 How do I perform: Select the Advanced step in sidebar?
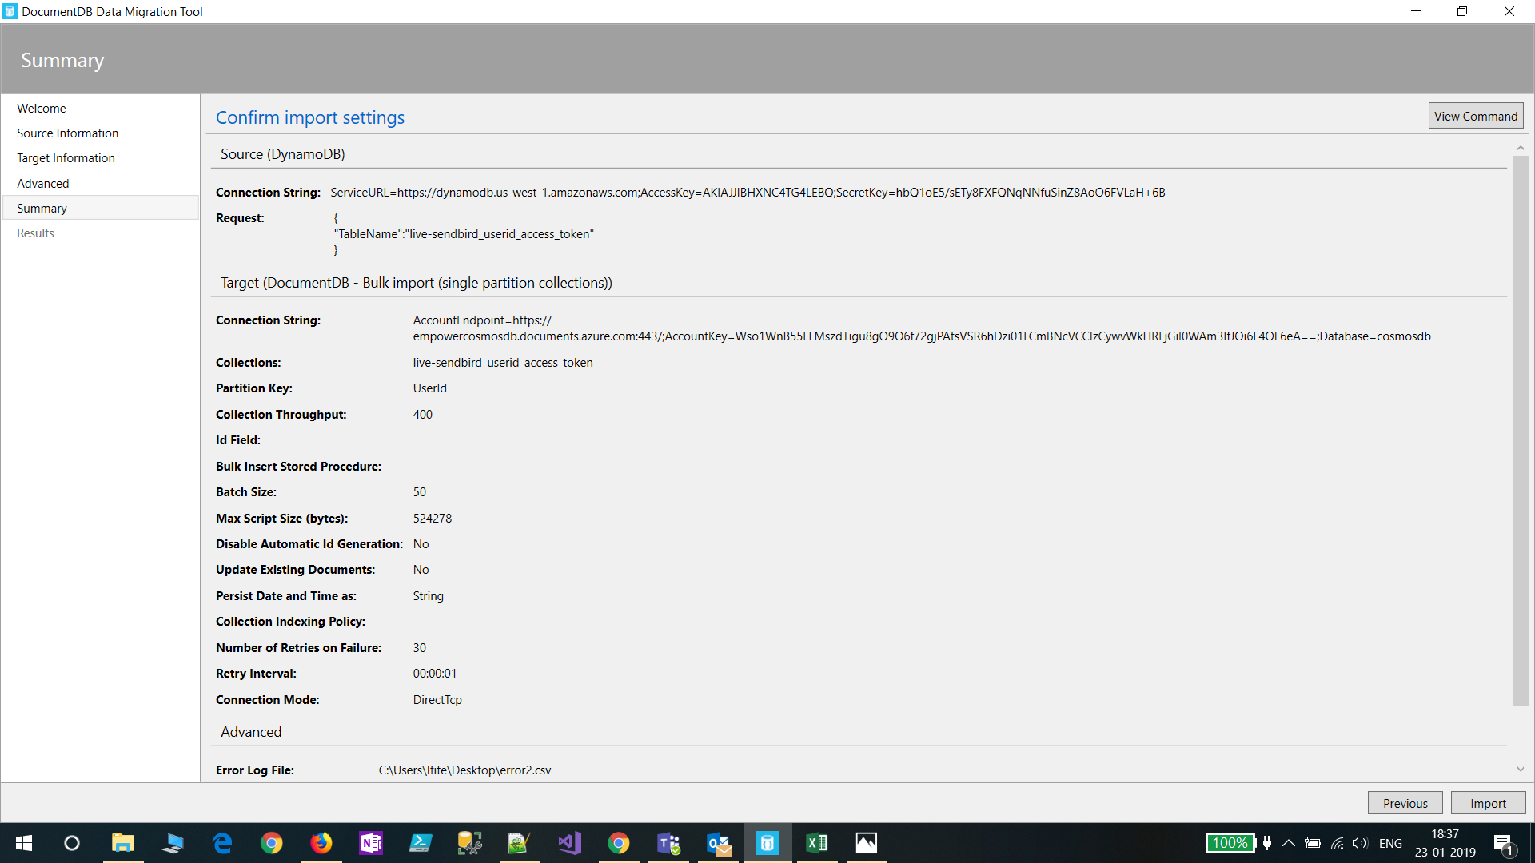43,183
